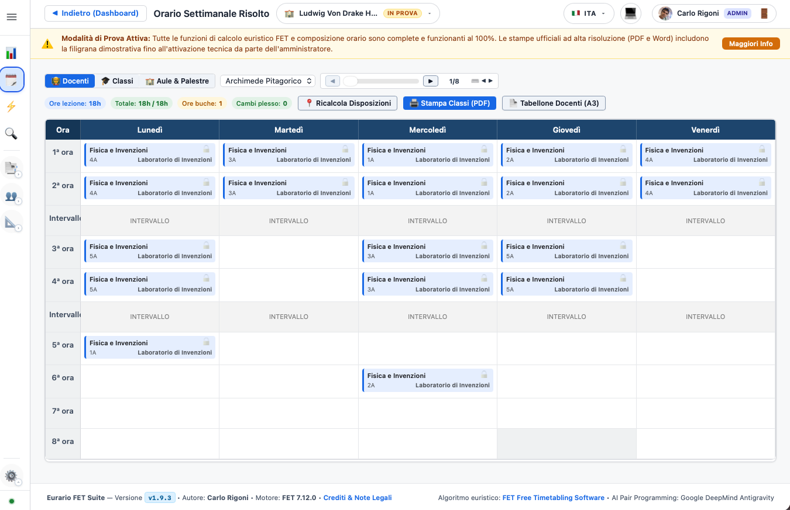Toggle lock on Lunedì 1ª ora lesson

(x=206, y=149)
